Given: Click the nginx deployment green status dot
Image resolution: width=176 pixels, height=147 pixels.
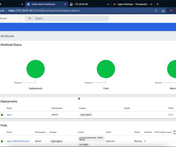Looking at the screenshot, I should (2, 115).
